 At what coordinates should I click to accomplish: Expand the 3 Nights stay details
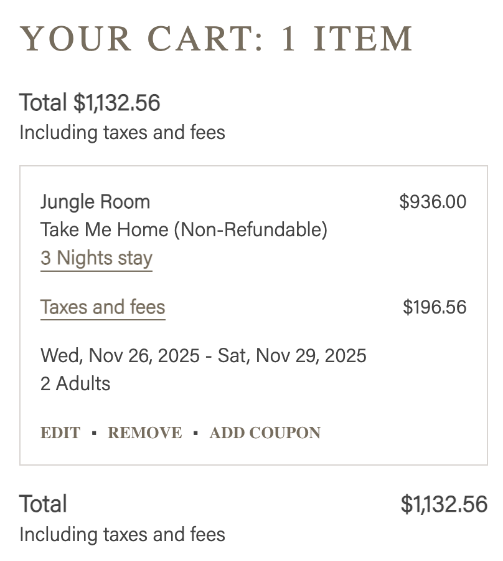(96, 258)
